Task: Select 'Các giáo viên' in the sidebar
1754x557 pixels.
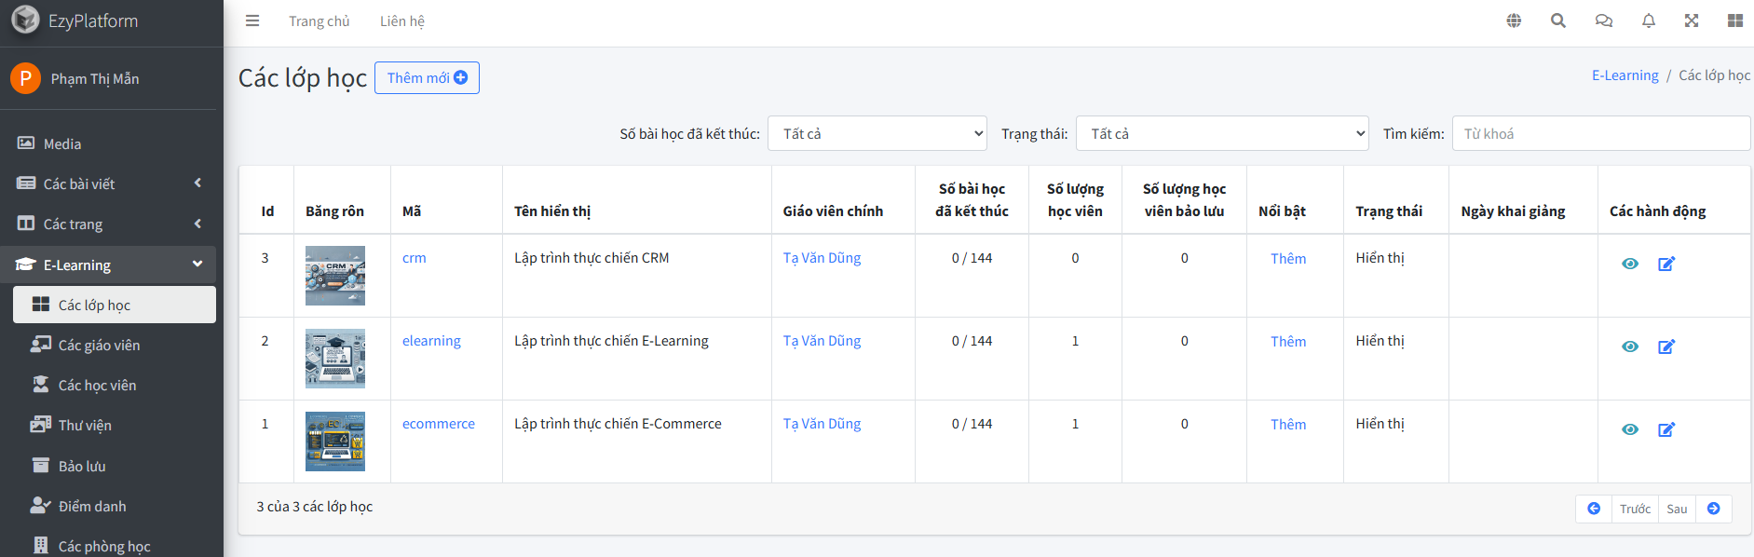Action: click(99, 345)
